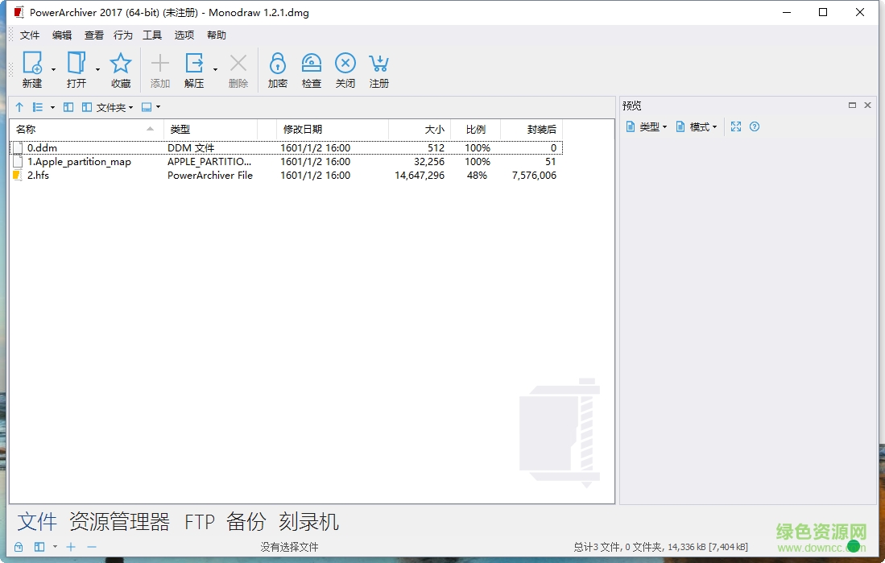Image resolution: width=885 pixels, height=563 pixels.
Task: Click the preview panel help question mark
Action: point(755,126)
